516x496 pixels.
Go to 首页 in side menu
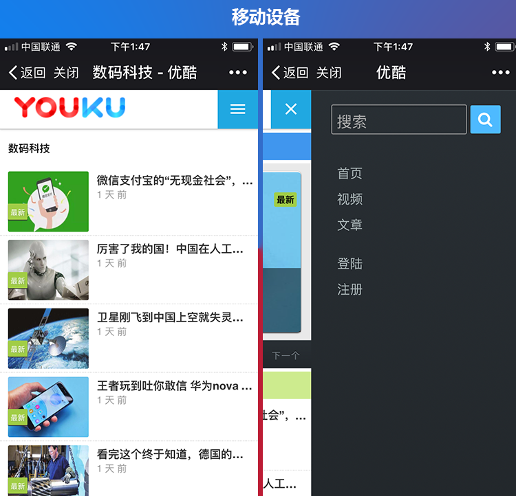click(350, 173)
